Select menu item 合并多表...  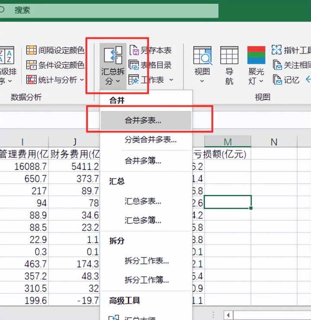click(146, 120)
